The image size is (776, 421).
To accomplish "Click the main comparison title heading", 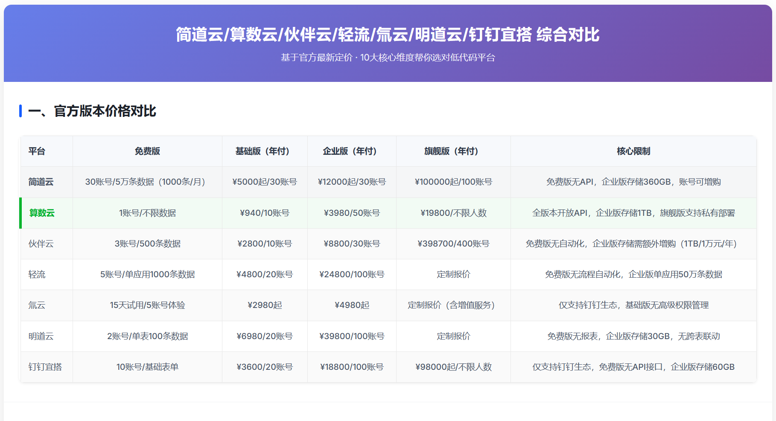I will click(x=388, y=35).
